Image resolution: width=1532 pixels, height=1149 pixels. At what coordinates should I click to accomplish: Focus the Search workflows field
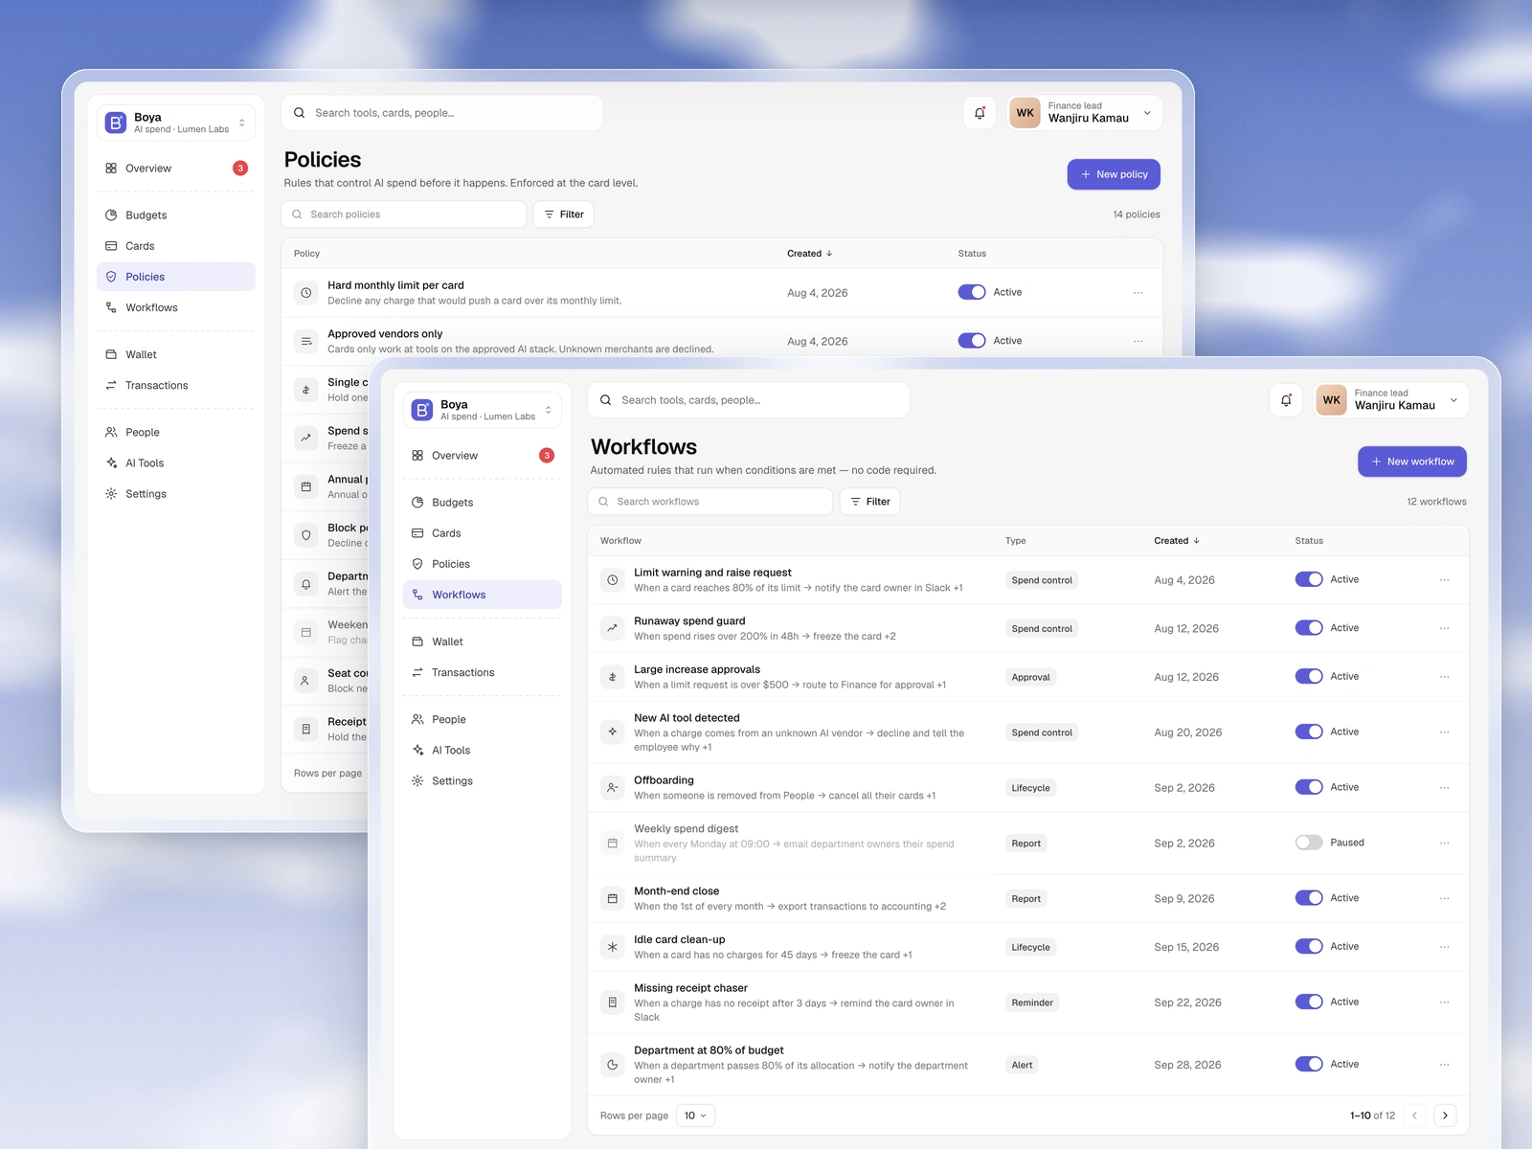coord(710,502)
